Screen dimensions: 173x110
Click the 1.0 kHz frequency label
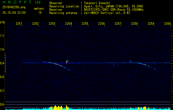point(2,50)
